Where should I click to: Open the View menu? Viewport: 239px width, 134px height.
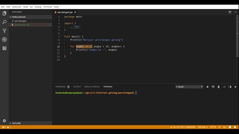25,7
